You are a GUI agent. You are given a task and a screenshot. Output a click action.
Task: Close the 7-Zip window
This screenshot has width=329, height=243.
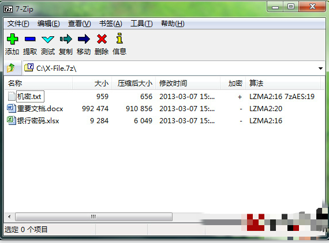point(312,7)
